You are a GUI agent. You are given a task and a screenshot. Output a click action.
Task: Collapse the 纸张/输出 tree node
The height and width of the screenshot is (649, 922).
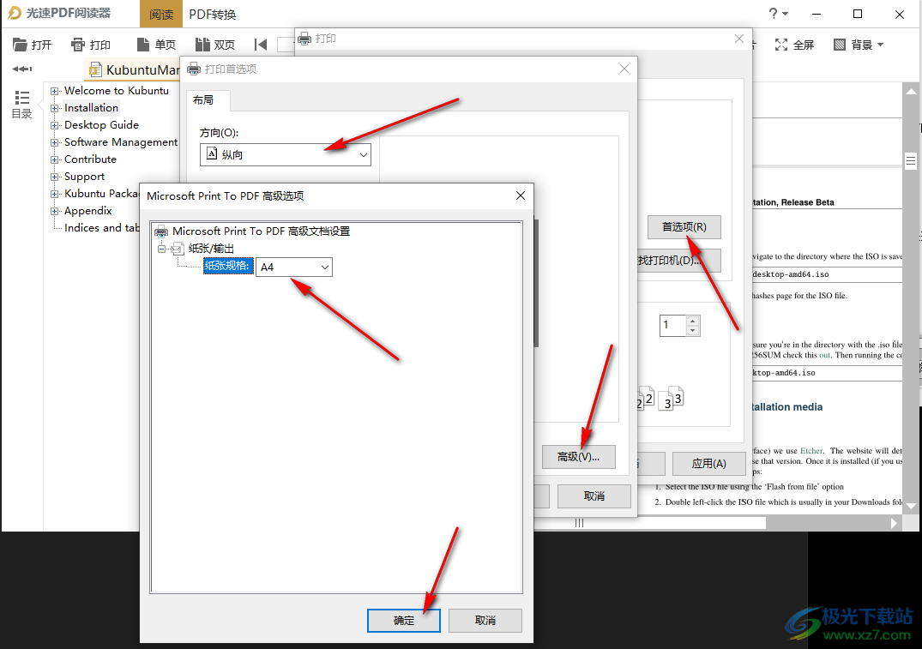162,249
